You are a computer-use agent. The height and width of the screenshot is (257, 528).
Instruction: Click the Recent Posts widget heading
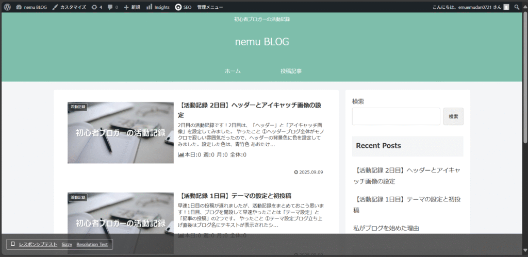pos(378,146)
